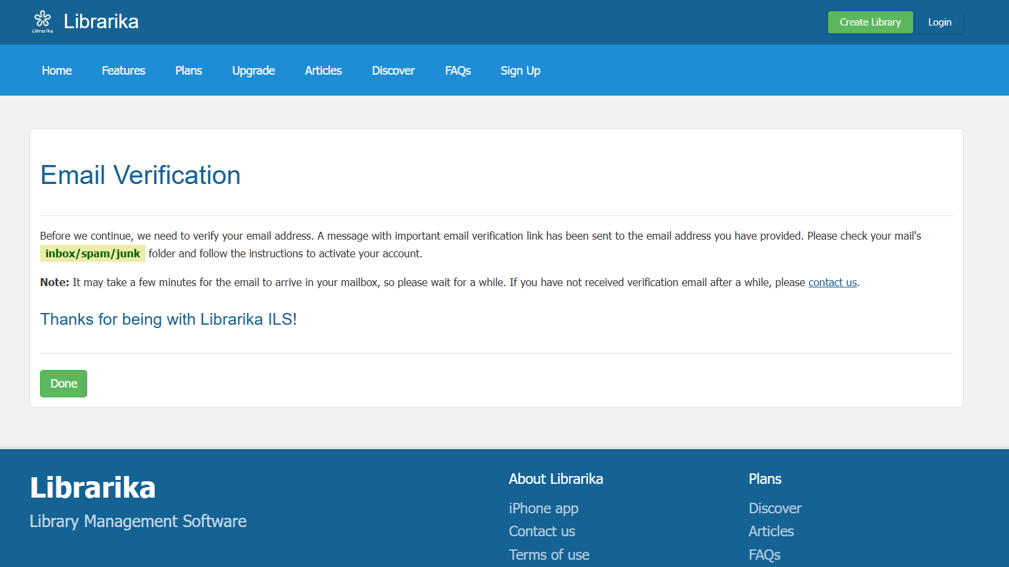The height and width of the screenshot is (567, 1009).
Task: Select FAQs link in the footer
Action: click(x=764, y=555)
